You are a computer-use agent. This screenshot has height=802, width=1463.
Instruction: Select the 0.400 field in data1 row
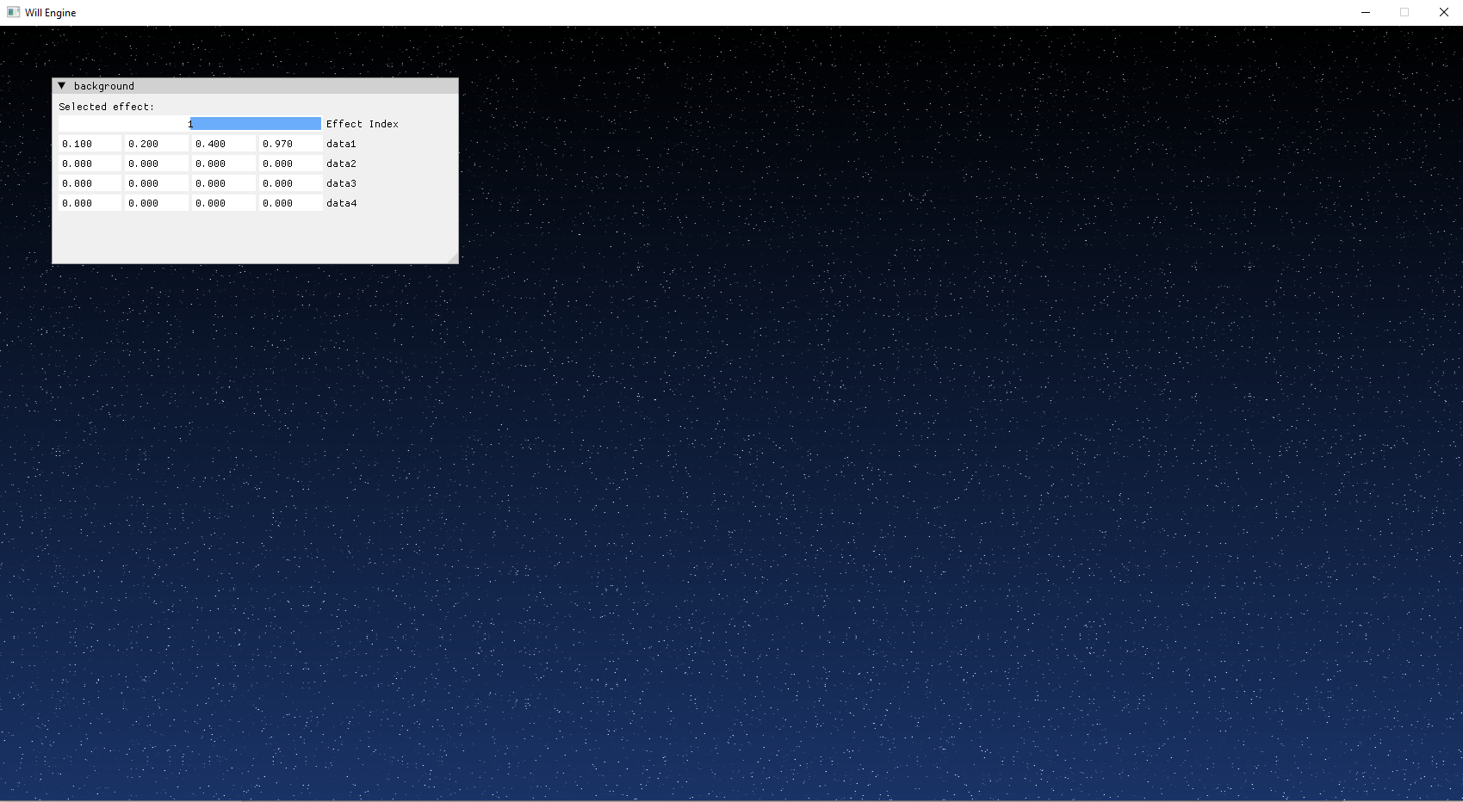[223, 144]
